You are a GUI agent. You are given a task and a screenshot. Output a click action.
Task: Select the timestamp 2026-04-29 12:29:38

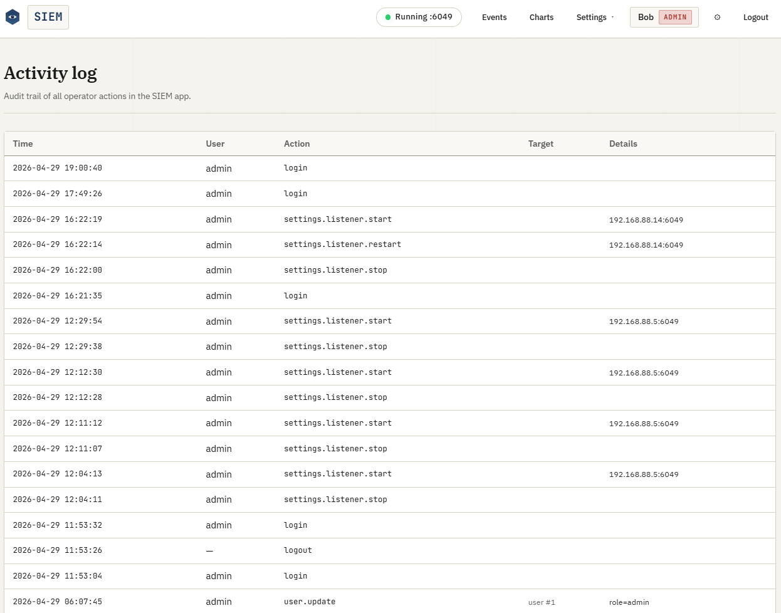pyautogui.click(x=58, y=347)
